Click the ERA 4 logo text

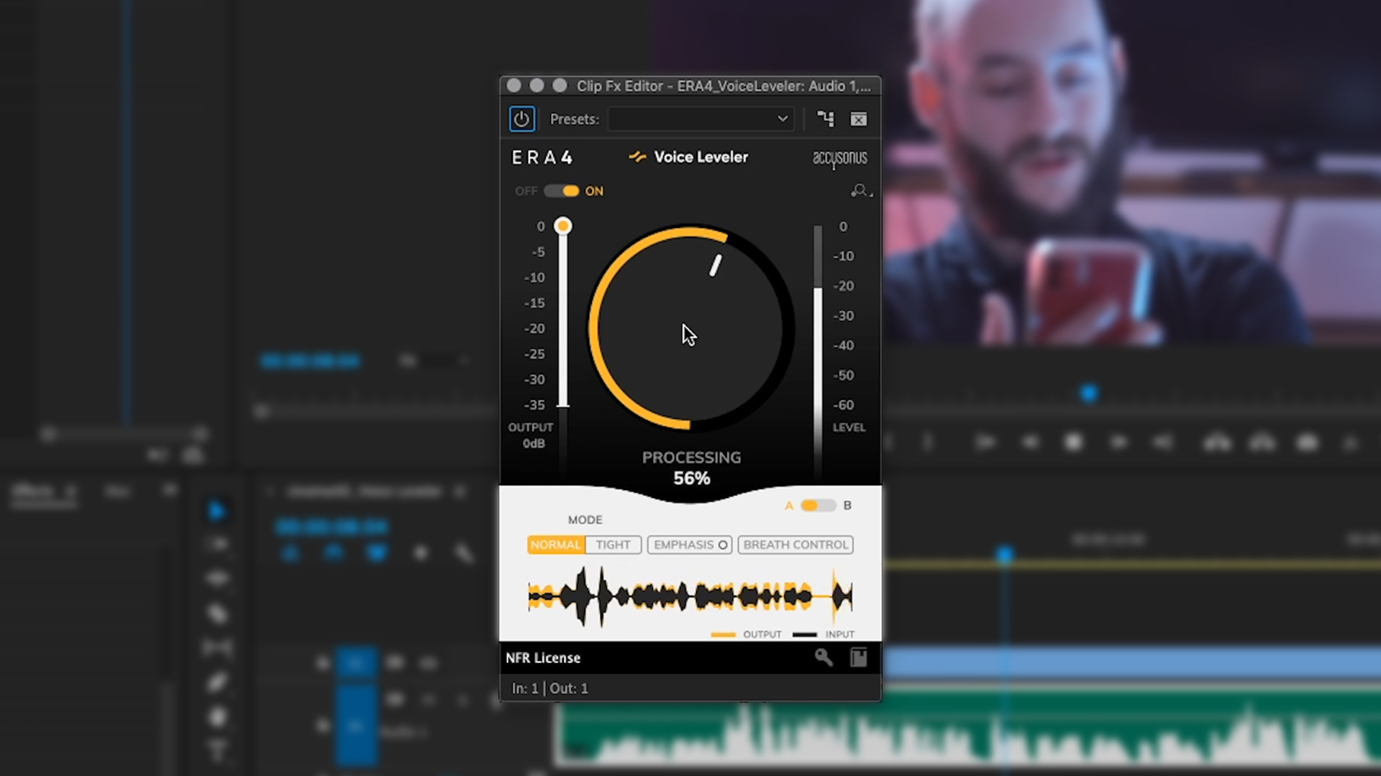[x=542, y=157]
